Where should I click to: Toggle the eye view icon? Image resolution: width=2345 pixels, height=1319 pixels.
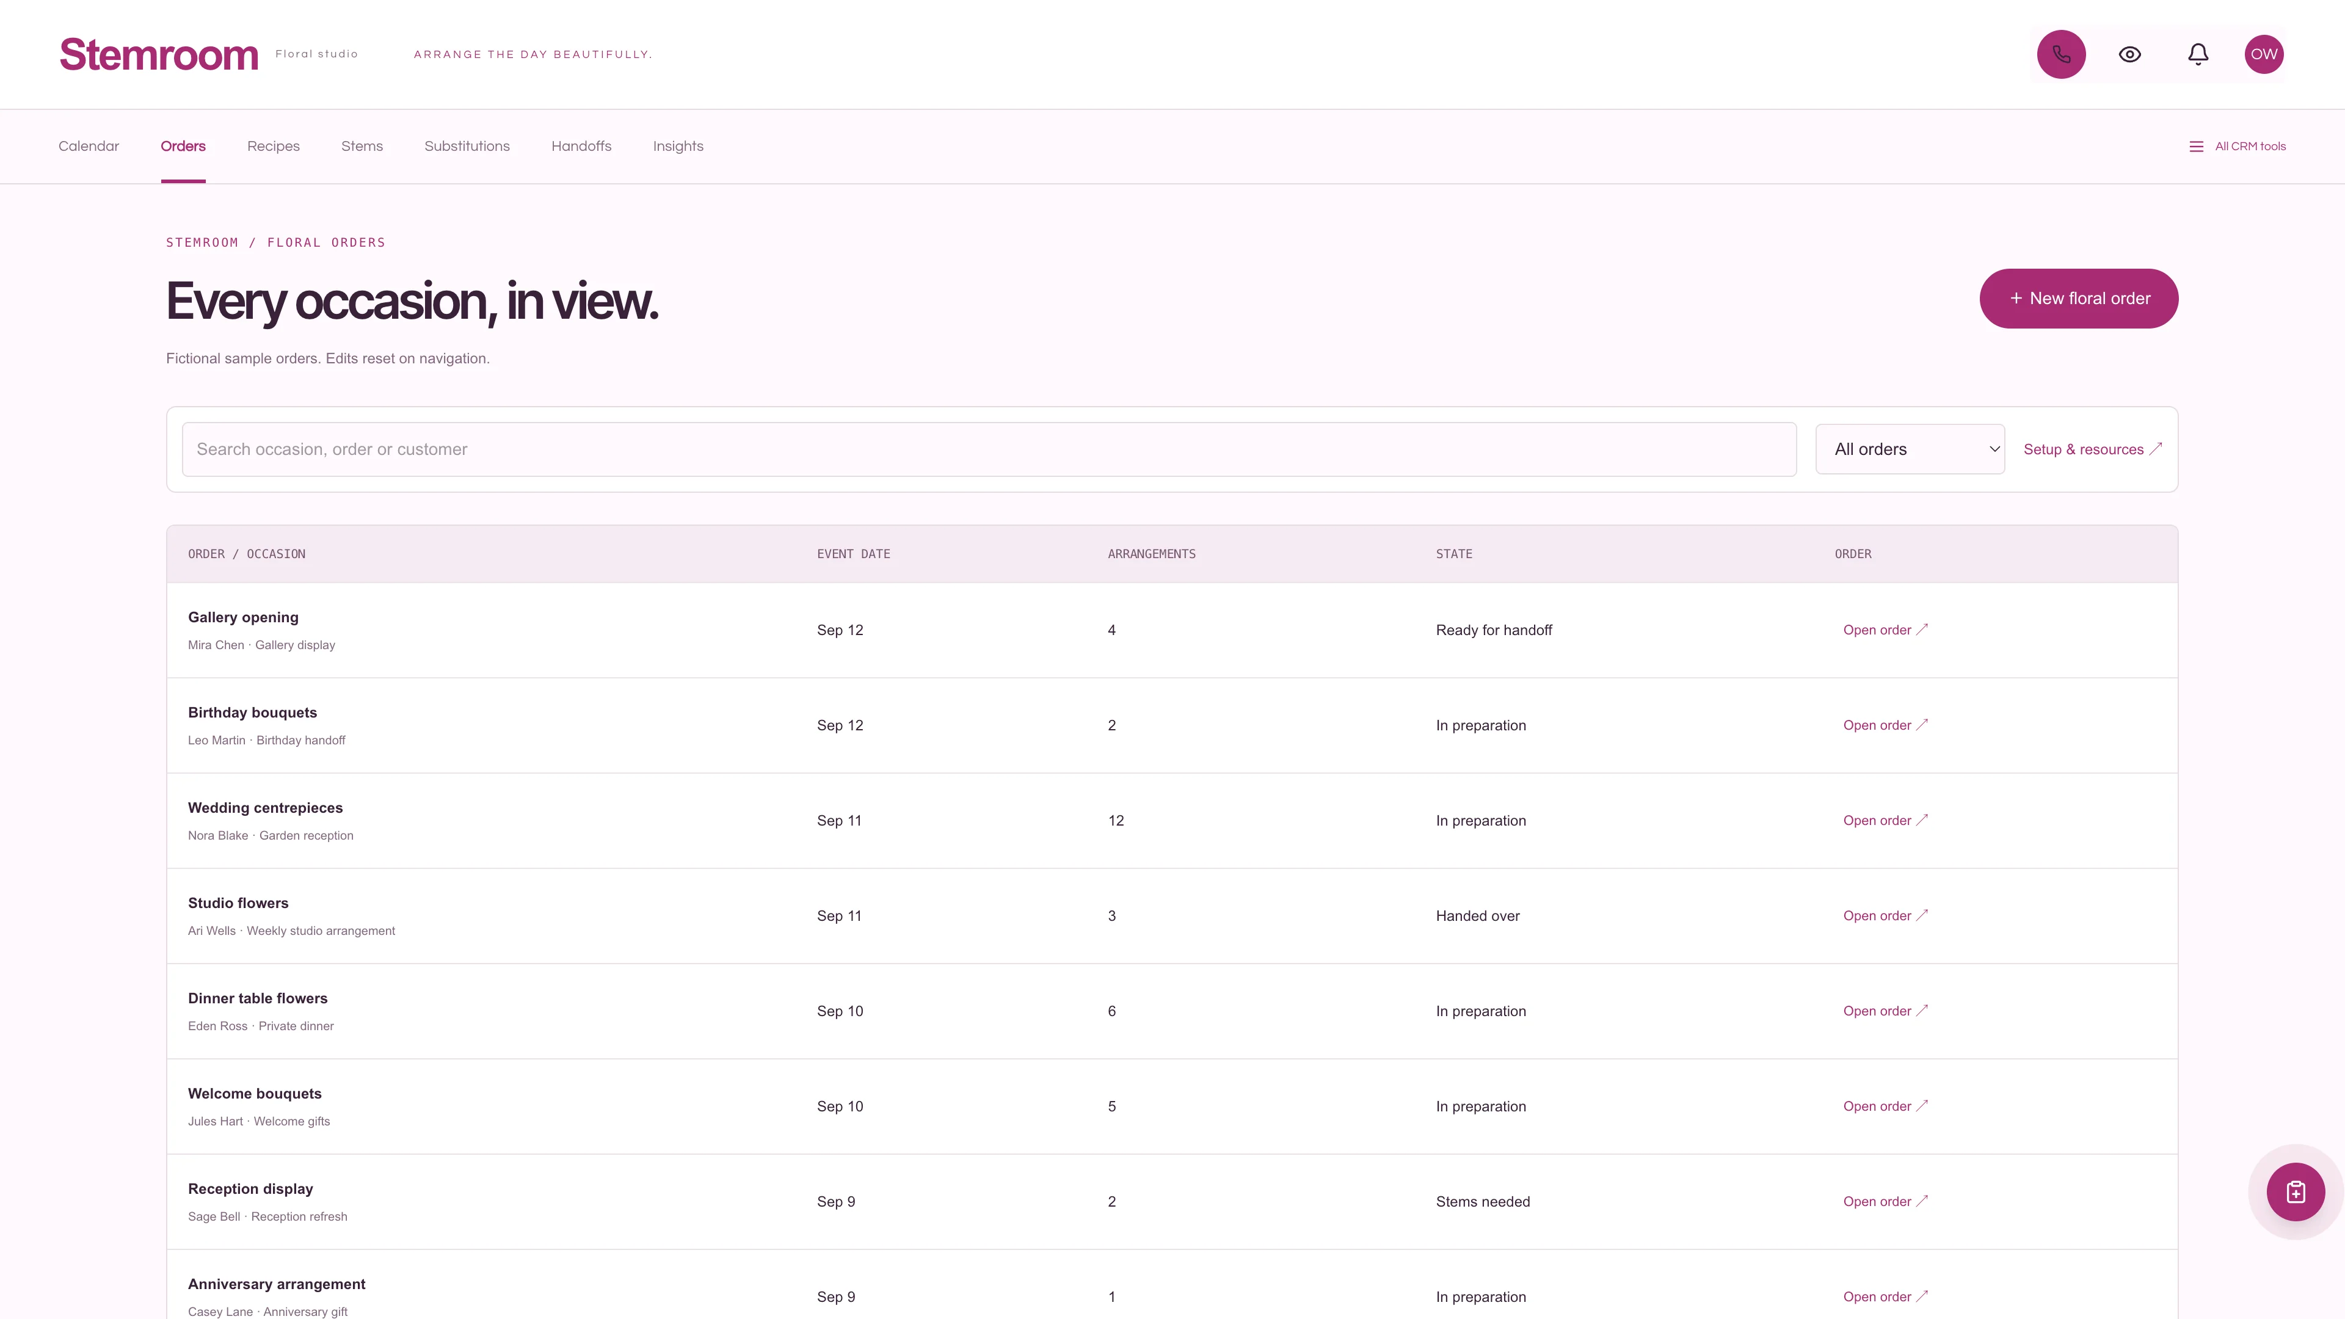pyautogui.click(x=2129, y=54)
